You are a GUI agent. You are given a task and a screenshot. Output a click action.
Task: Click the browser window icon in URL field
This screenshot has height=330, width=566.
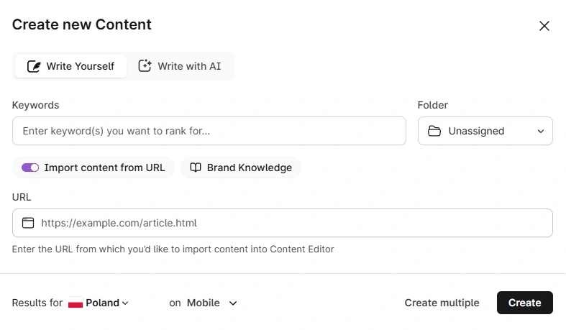coord(28,223)
